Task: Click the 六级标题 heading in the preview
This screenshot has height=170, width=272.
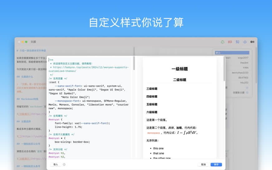Action: pyautogui.click(x=152, y=112)
